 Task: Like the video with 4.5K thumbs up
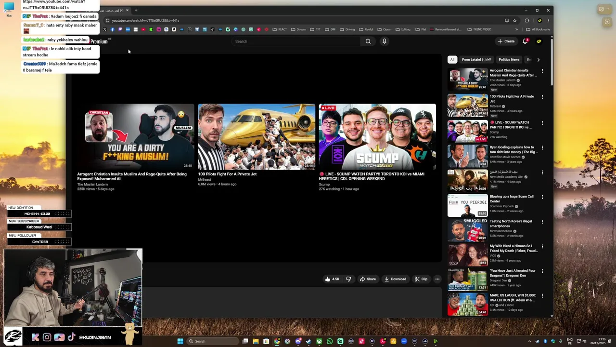pyautogui.click(x=332, y=279)
